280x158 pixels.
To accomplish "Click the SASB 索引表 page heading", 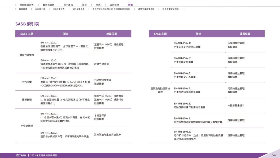I will tap(27, 24).
